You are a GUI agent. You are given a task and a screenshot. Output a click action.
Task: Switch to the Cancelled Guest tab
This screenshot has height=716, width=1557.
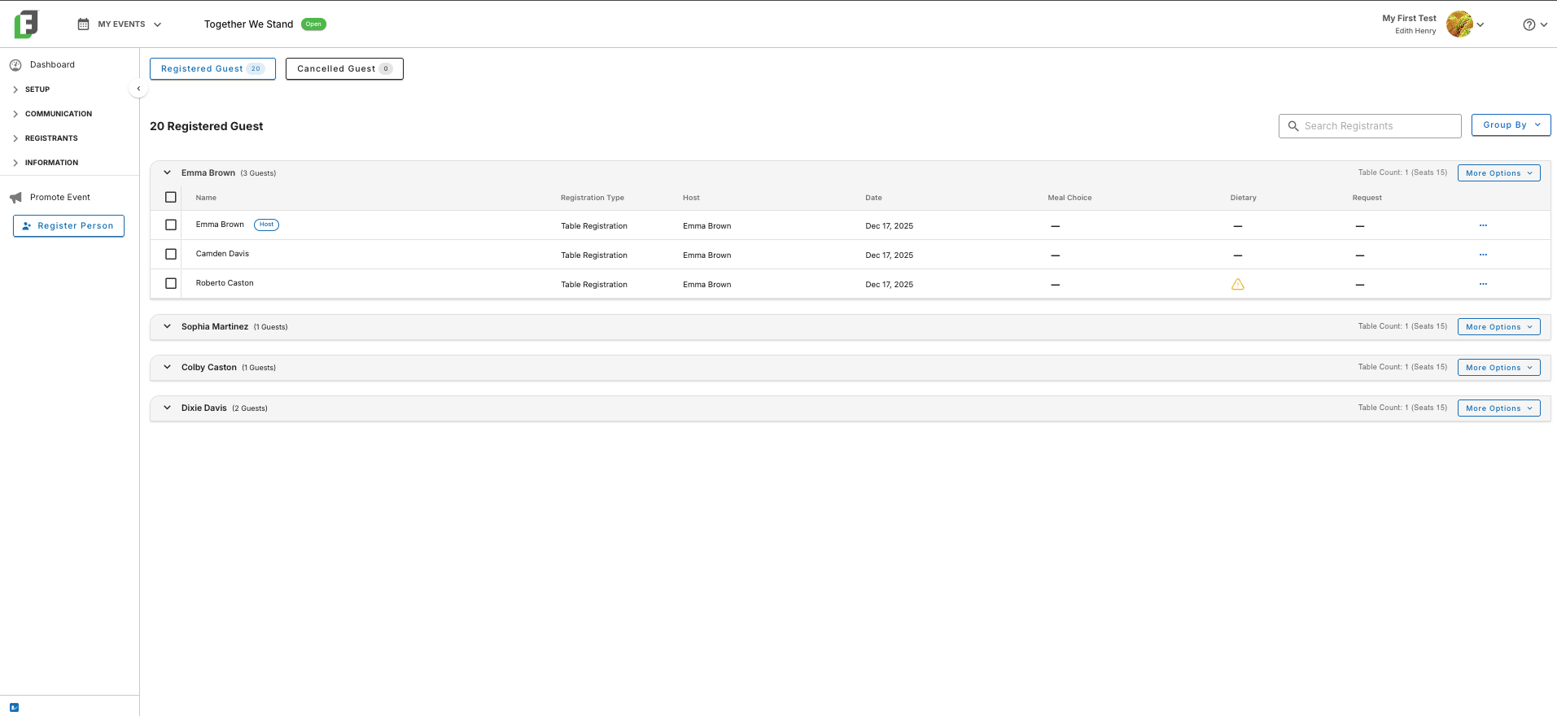pyautogui.click(x=344, y=69)
